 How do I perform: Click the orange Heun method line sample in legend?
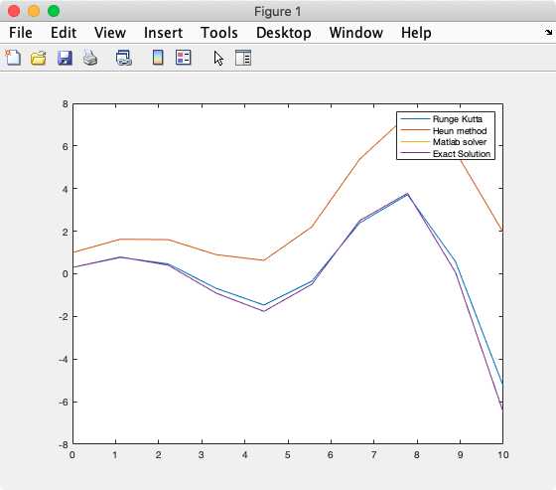[415, 130]
